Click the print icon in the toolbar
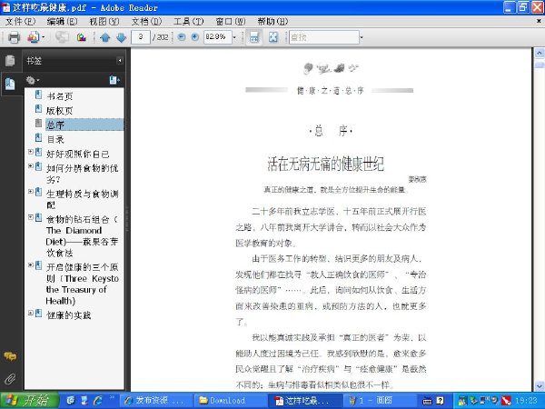 point(14,37)
